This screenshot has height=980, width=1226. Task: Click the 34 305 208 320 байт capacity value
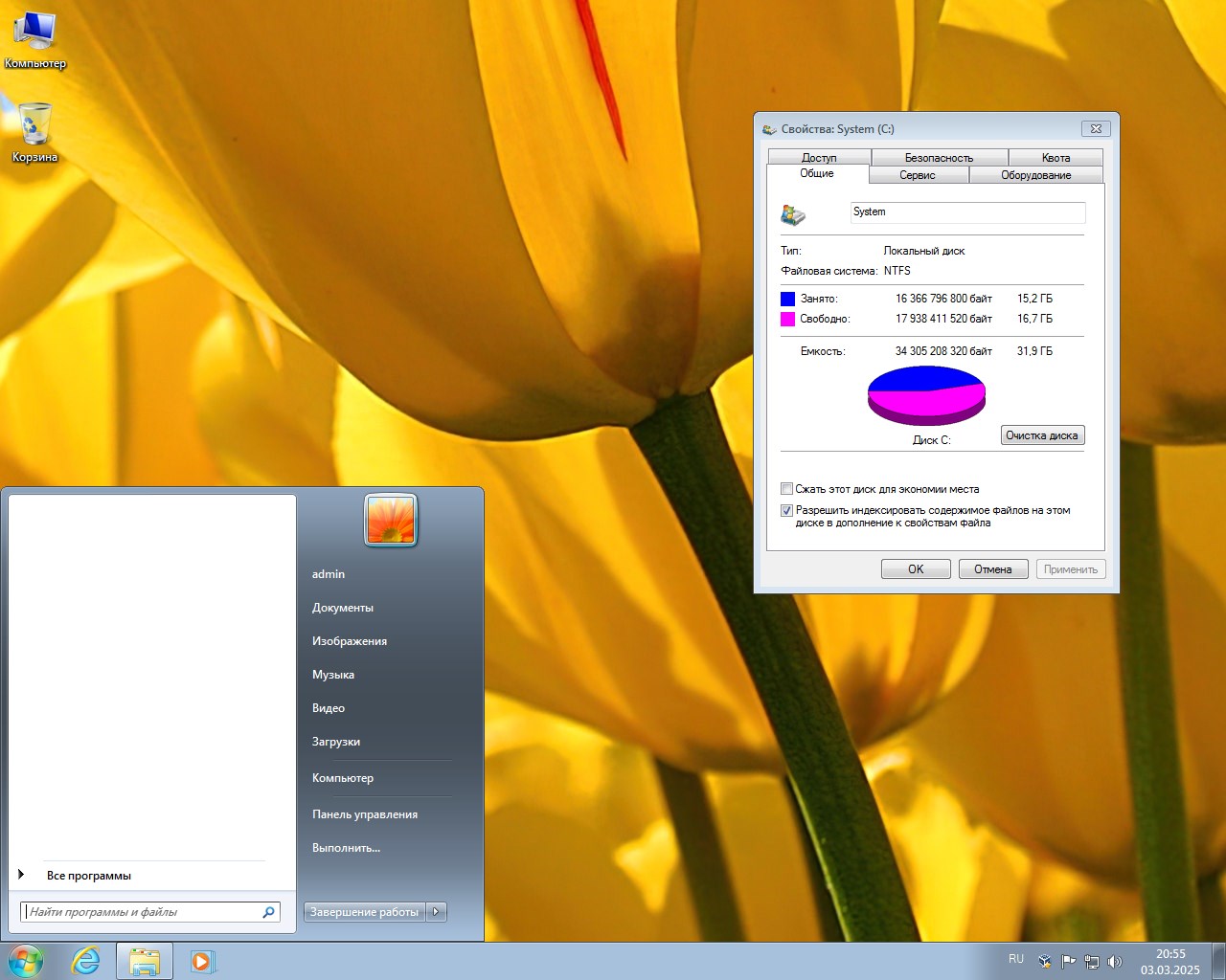click(943, 351)
